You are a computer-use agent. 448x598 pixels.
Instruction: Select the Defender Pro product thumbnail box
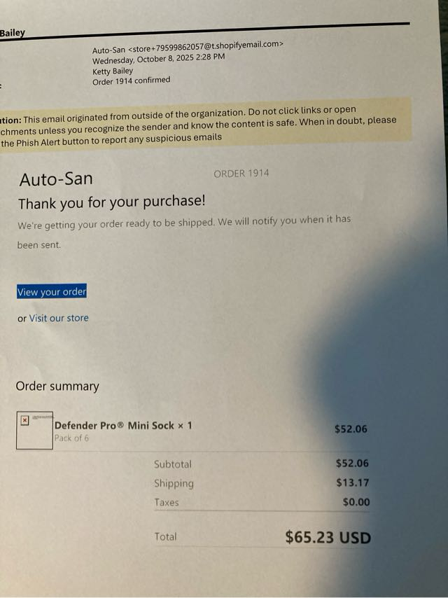point(35,430)
